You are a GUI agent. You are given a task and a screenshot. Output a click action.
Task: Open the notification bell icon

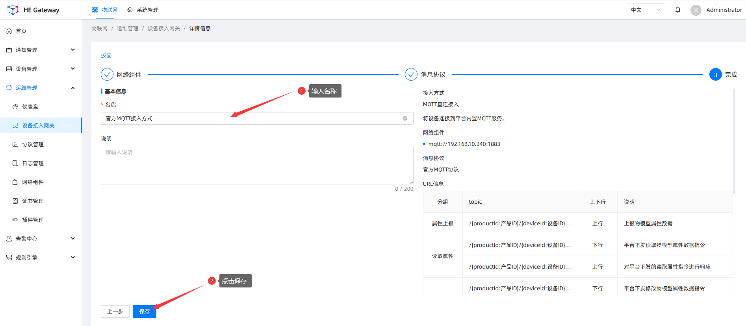(x=678, y=10)
